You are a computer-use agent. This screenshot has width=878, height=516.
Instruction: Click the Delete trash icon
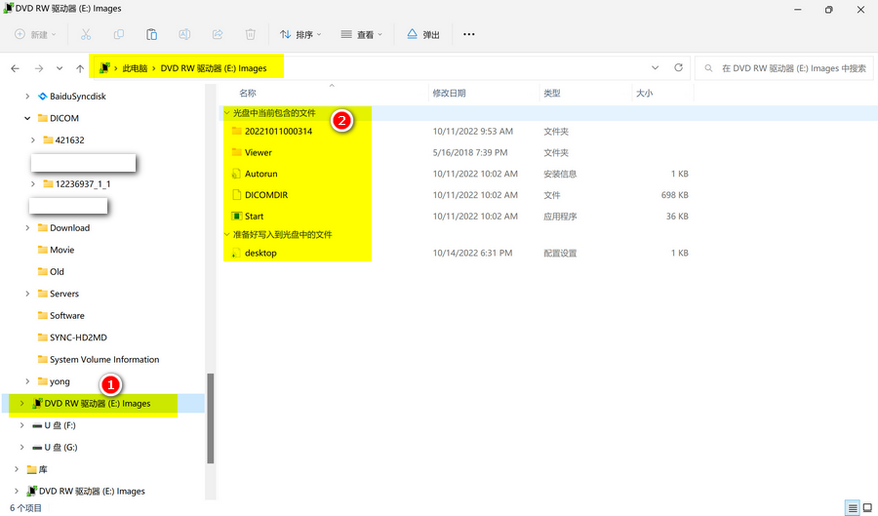pyautogui.click(x=251, y=35)
